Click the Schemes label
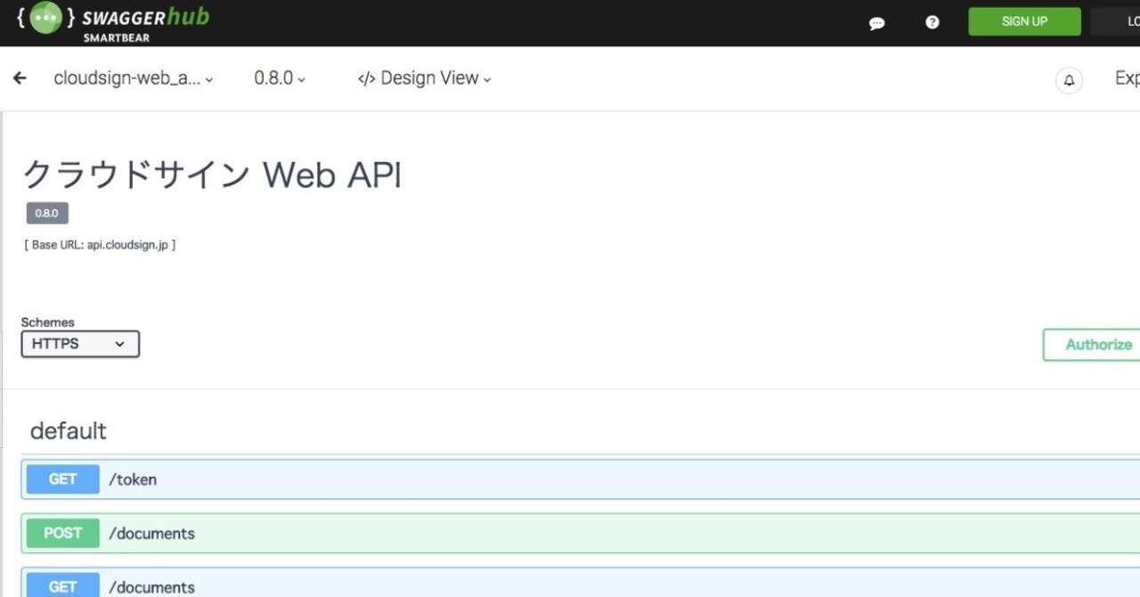 (x=48, y=323)
